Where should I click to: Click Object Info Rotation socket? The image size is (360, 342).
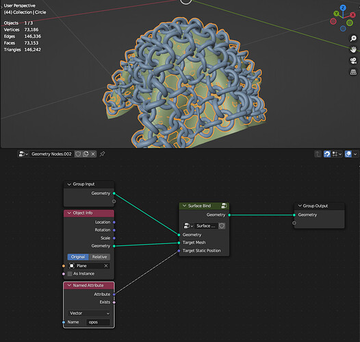click(x=114, y=230)
